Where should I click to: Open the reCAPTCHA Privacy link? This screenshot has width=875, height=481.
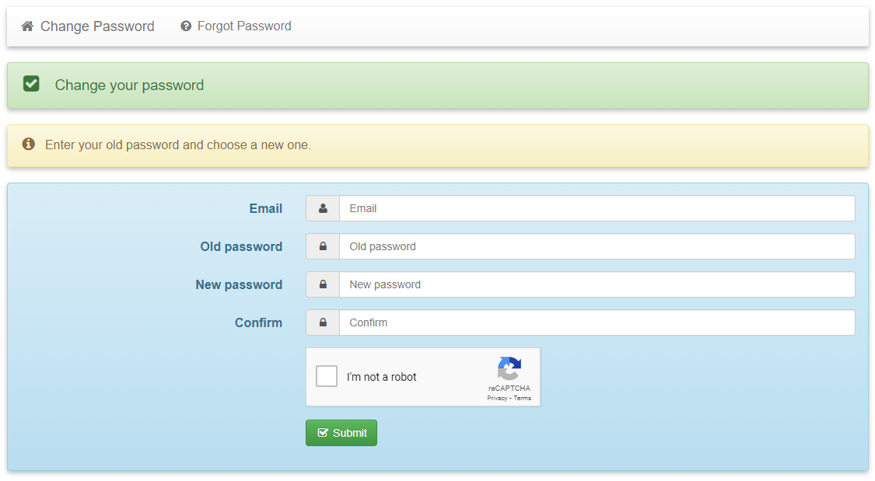pos(497,398)
